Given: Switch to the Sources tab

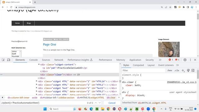Looking at the screenshot, I should click(46, 60).
